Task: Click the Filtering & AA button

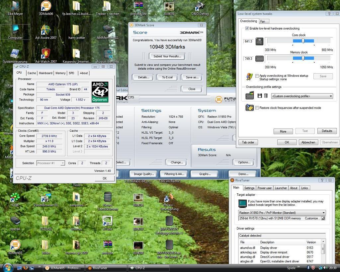Action: 174,174
